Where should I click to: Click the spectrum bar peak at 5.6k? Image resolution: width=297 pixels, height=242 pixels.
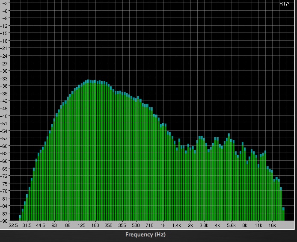click(x=229, y=135)
